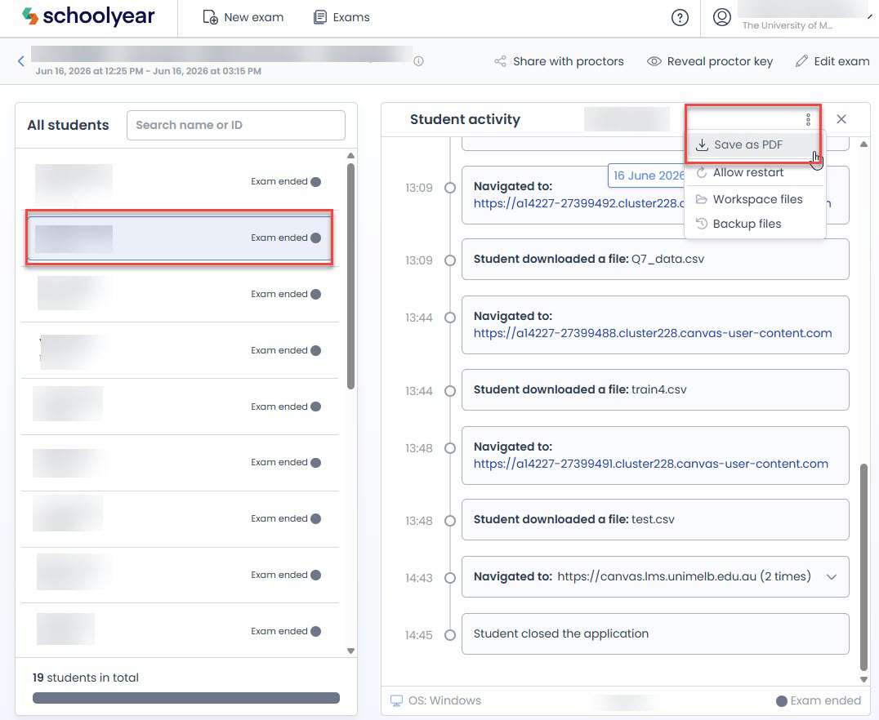Image resolution: width=879 pixels, height=720 pixels.
Task: Open the New exam page
Action: [243, 17]
